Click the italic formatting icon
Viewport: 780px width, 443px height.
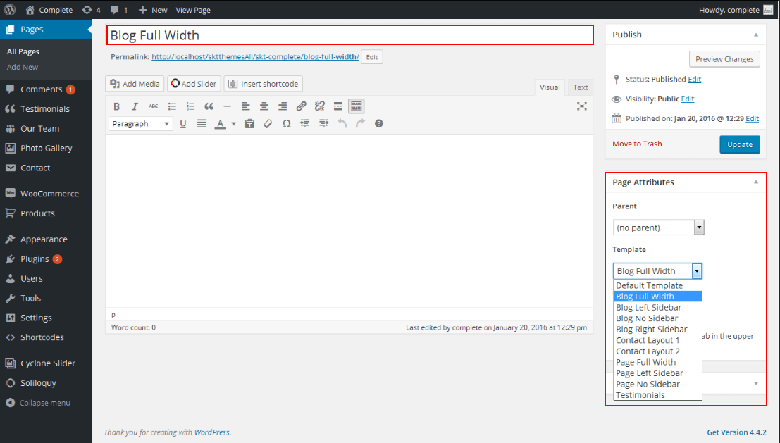pos(135,106)
